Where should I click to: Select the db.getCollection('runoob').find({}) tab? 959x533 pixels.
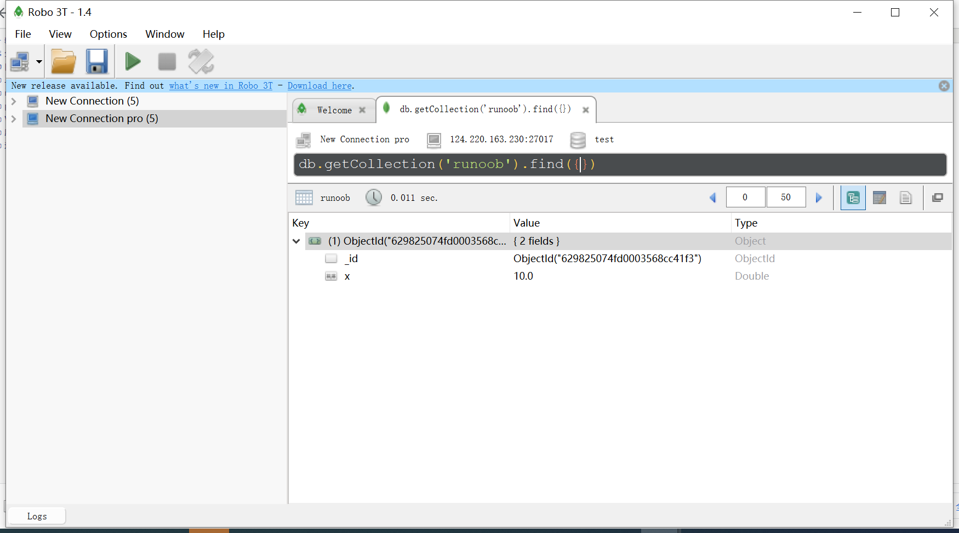pyautogui.click(x=486, y=109)
